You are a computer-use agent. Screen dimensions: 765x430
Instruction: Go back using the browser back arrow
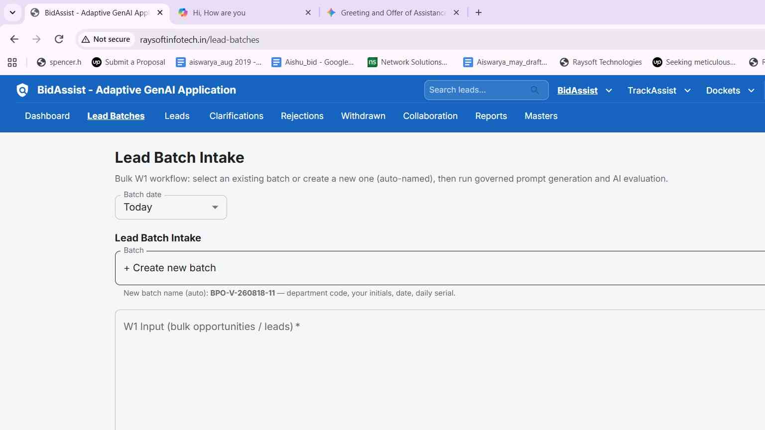click(x=14, y=39)
